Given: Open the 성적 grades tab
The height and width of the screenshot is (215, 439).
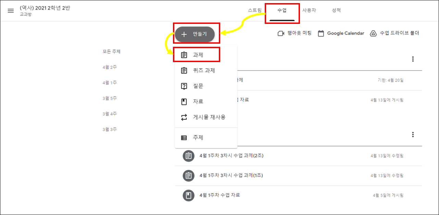Looking at the screenshot, I should pyautogui.click(x=336, y=10).
